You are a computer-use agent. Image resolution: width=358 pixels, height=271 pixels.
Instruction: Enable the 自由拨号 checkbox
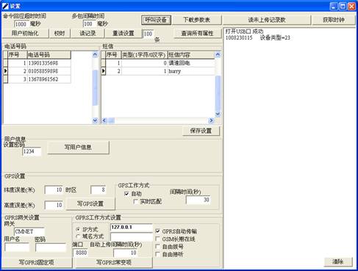(x=157, y=247)
